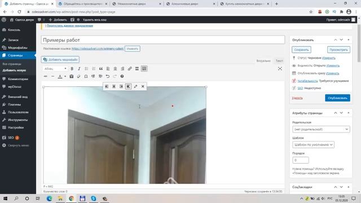This screenshot has width=361, height=203.
Task: Open Skype from the taskbar
Action: (93, 198)
